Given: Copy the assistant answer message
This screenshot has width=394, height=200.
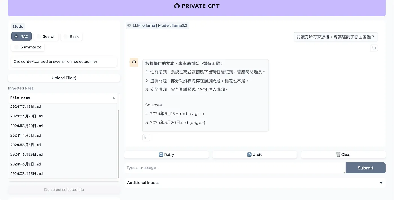Looking at the screenshot, I should click(x=146, y=138).
